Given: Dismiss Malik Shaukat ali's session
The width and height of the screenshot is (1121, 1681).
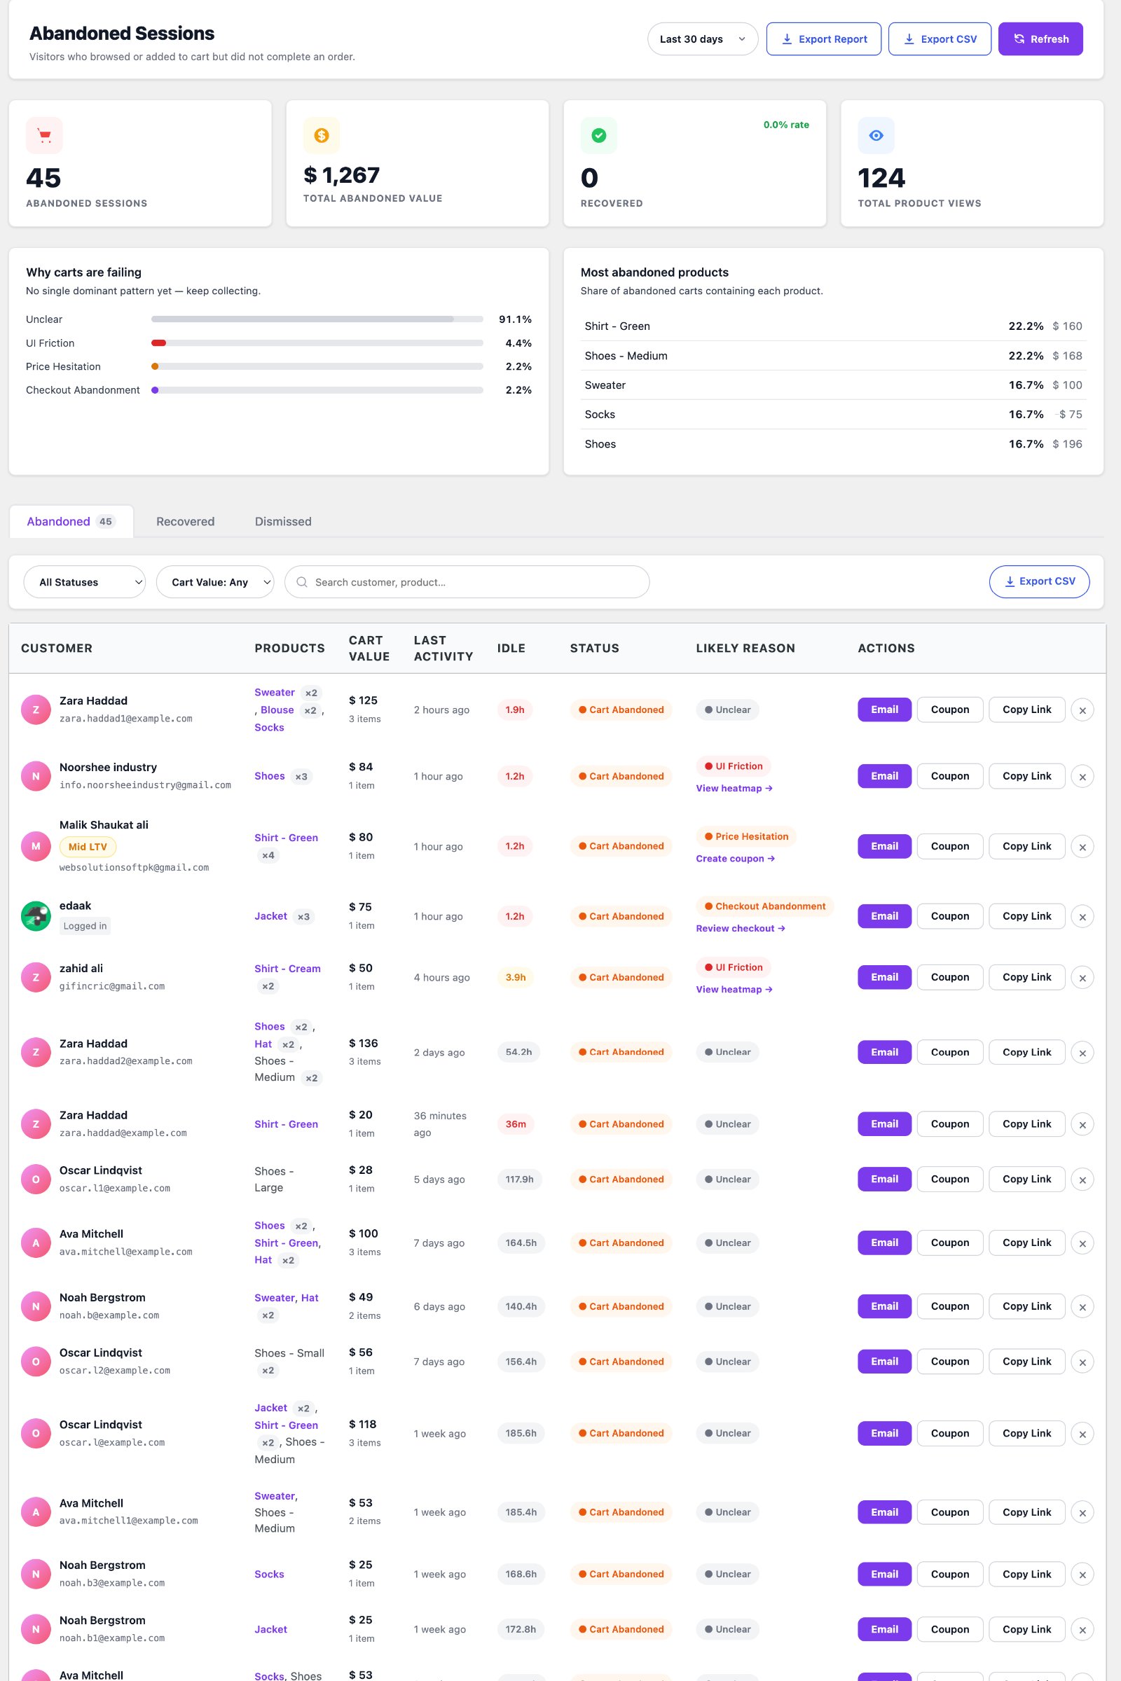Looking at the screenshot, I should click(x=1082, y=847).
